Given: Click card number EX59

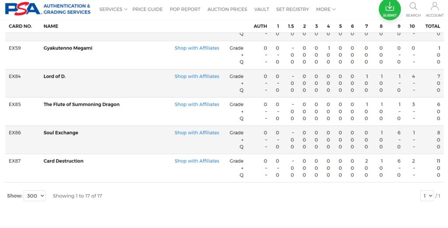Looking at the screenshot, I should [x=15, y=48].
